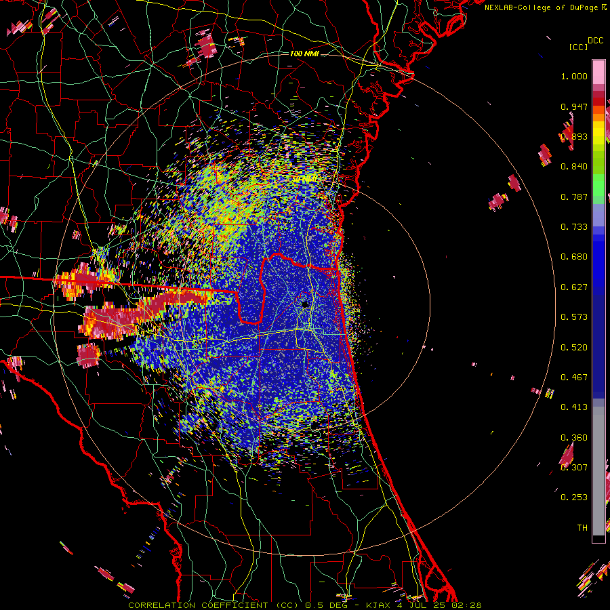Click the [CC] units label above color bar
Image resolution: width=610 pixels, height=610 pixels.
[578, 47]
